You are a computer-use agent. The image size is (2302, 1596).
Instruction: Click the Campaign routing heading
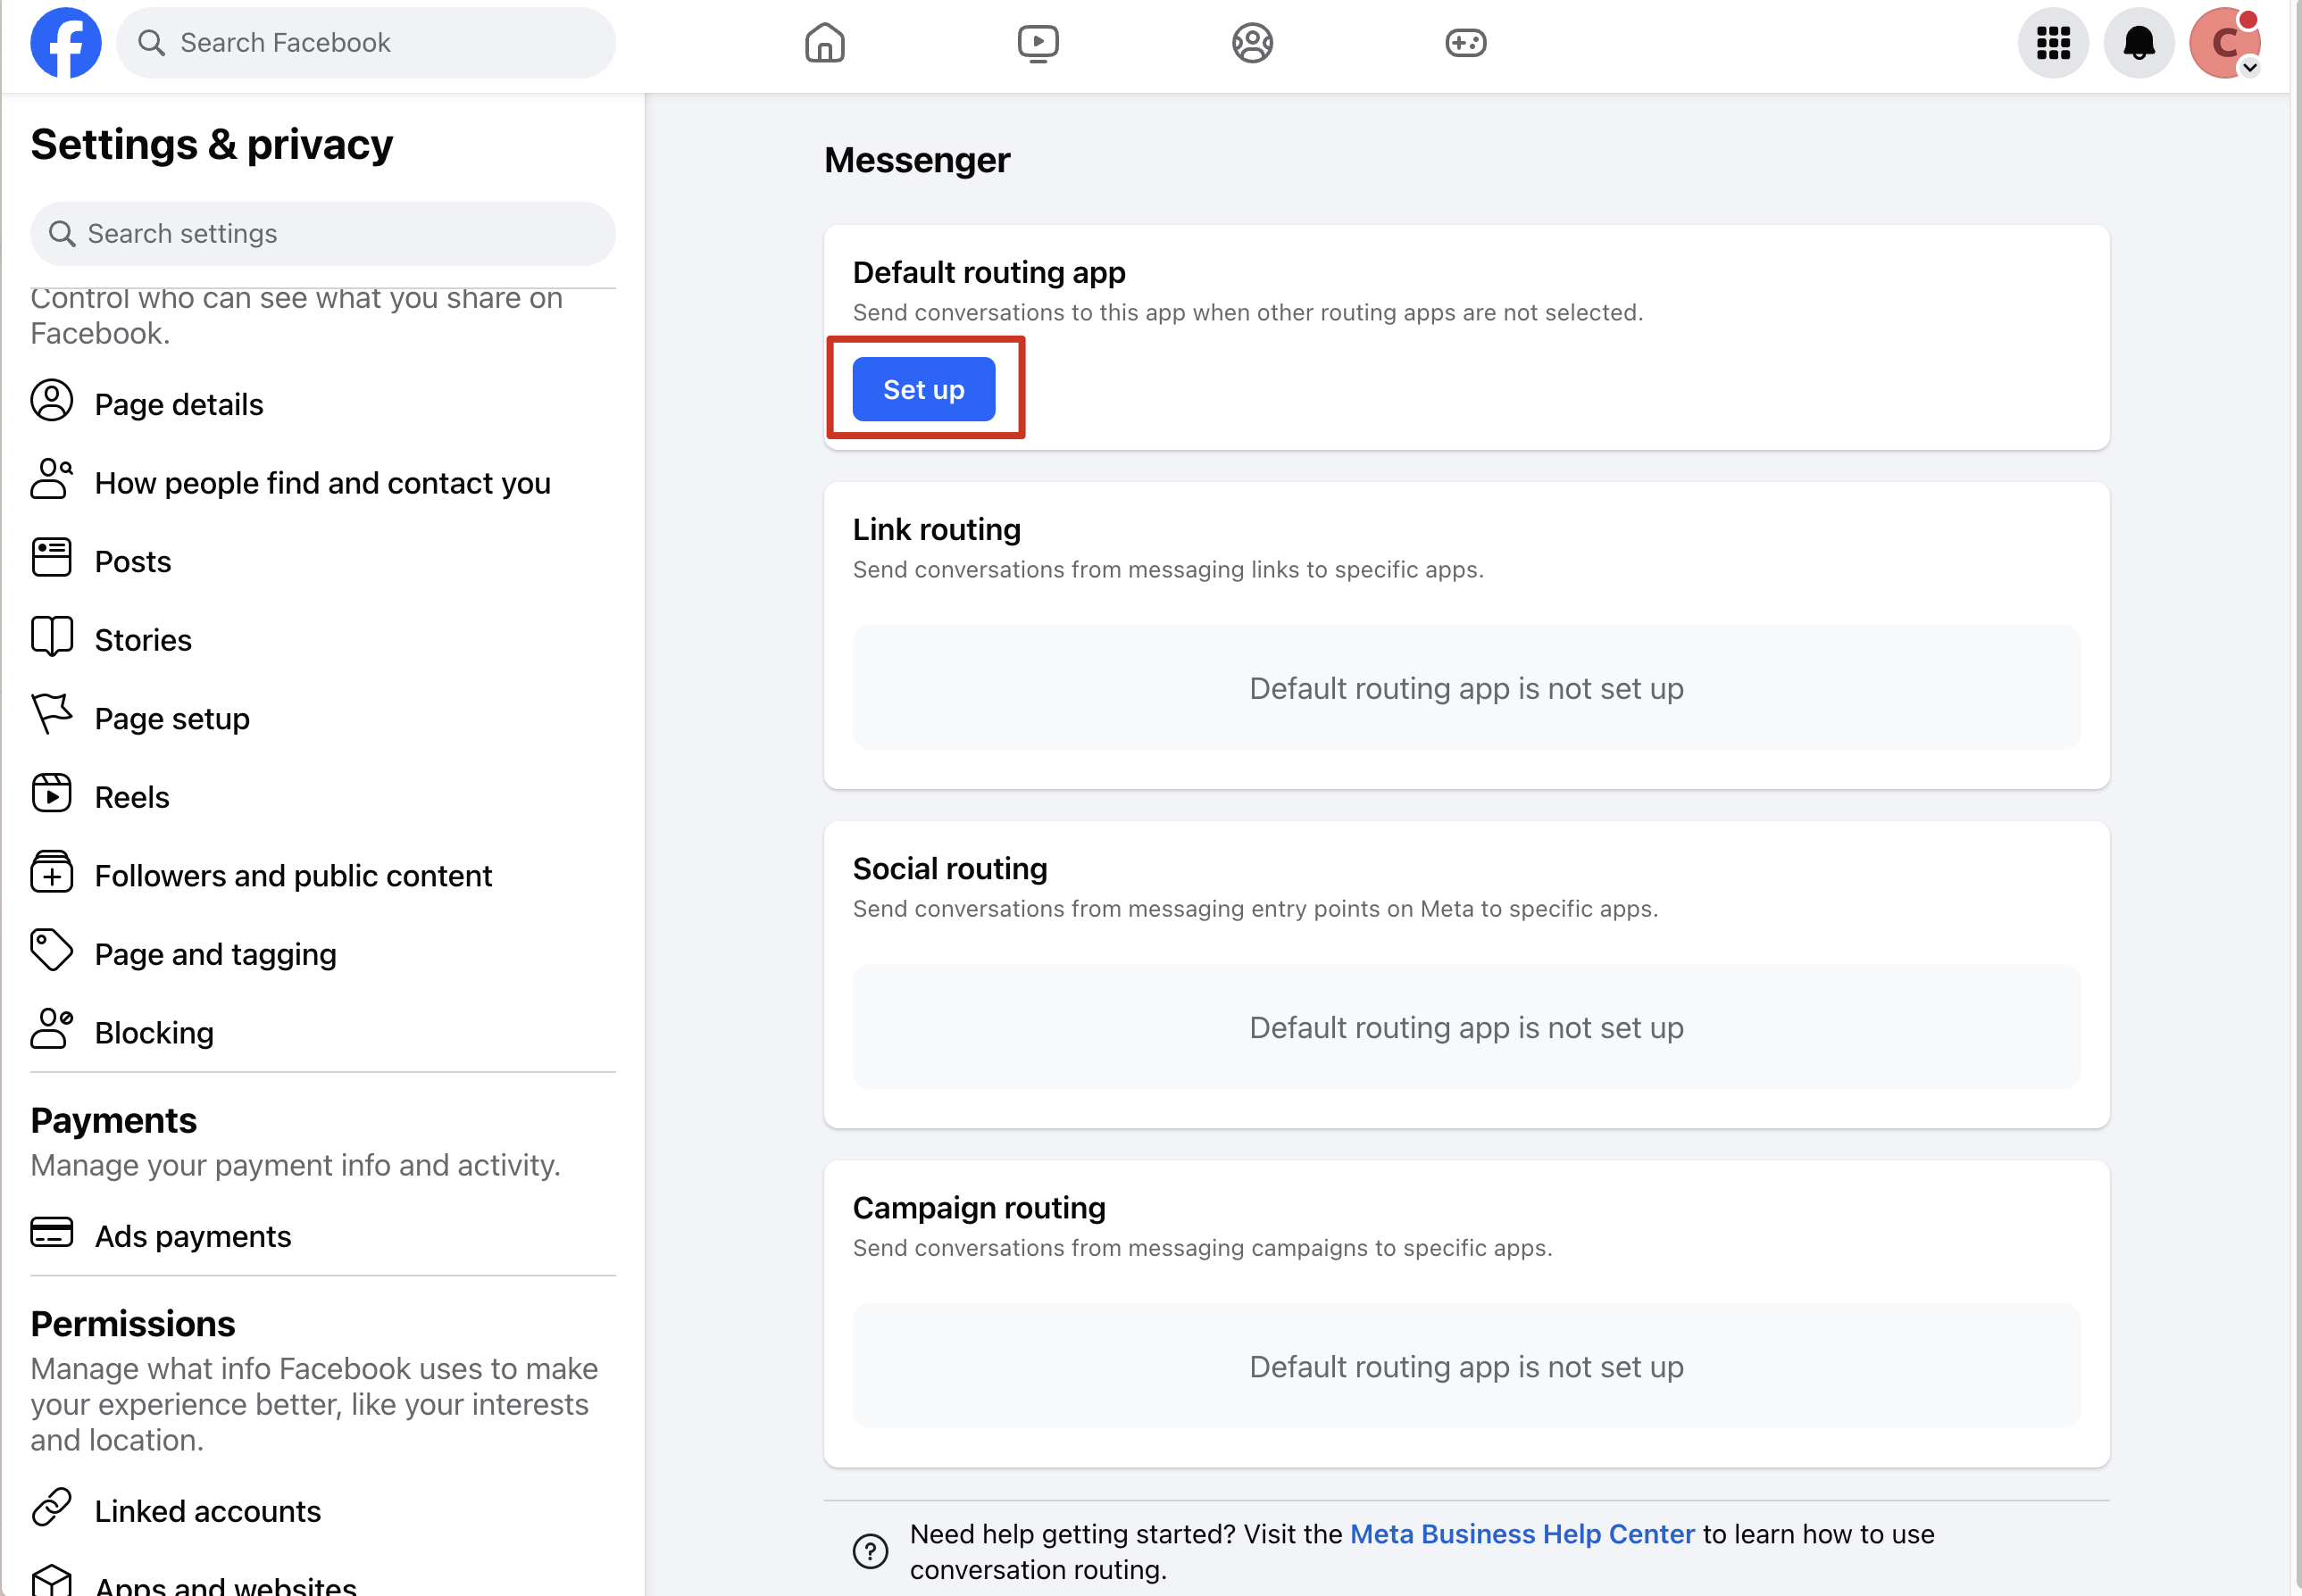[x=979, y=1208]
